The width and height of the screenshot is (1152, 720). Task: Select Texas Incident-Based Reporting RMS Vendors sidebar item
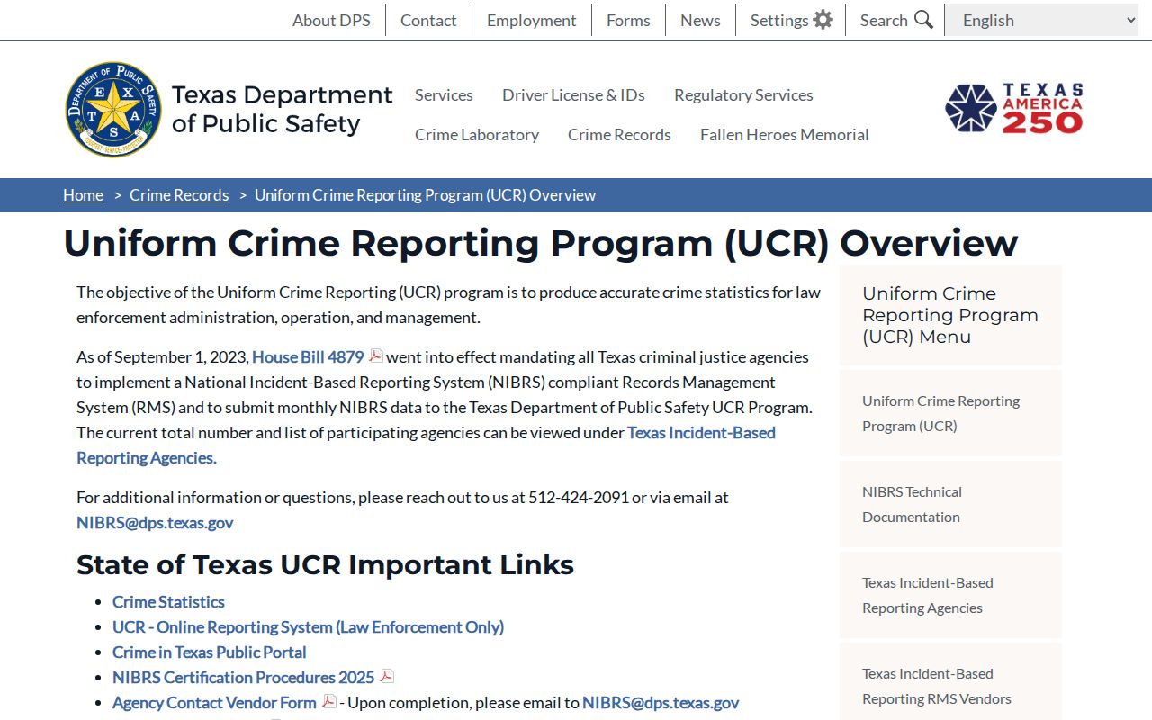(x=950, y=681)
